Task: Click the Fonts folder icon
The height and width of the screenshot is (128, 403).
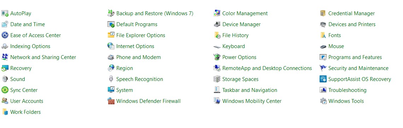Action: (x=323, y=35)
